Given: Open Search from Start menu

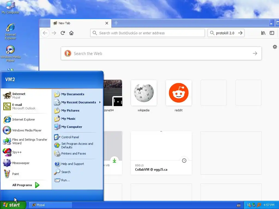Looking at the screenshot, I should pos(78,172).
